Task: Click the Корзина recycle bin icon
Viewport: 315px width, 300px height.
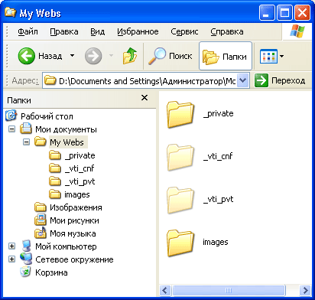Action: (x=25, y=272)
